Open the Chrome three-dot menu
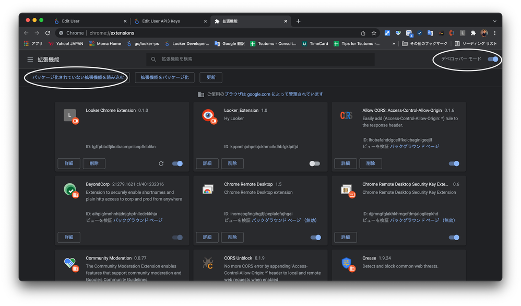 tap(495, 33)
